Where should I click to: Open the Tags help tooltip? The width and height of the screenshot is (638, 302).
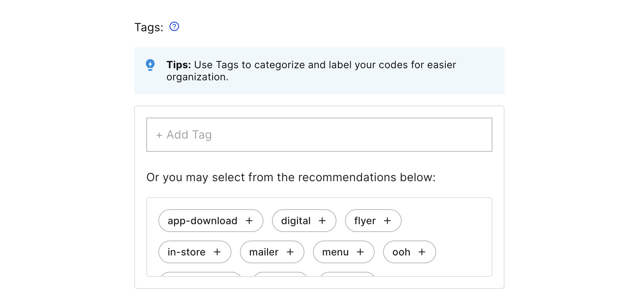point(174,26)
